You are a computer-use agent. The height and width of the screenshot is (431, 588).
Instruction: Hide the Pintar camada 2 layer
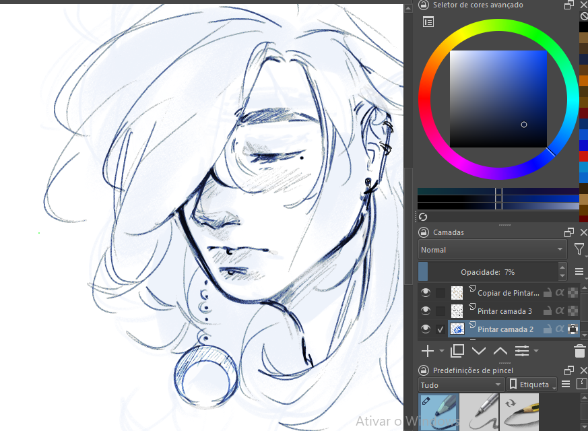(x=425, y=329)
